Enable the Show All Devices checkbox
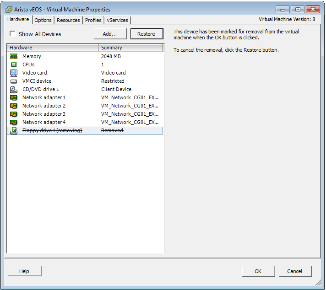Viewport: 326px width, 290px height. (x=12, y=33)
